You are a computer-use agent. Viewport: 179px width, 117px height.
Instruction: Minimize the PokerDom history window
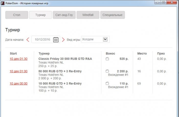click(158, 2)
